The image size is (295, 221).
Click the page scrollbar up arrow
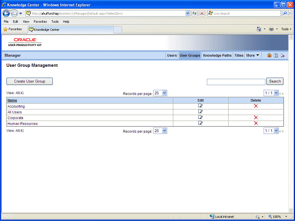pyautogui.click(x=291, y=37)
